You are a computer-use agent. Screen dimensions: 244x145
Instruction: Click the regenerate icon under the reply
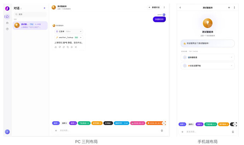tap(64, 47)
